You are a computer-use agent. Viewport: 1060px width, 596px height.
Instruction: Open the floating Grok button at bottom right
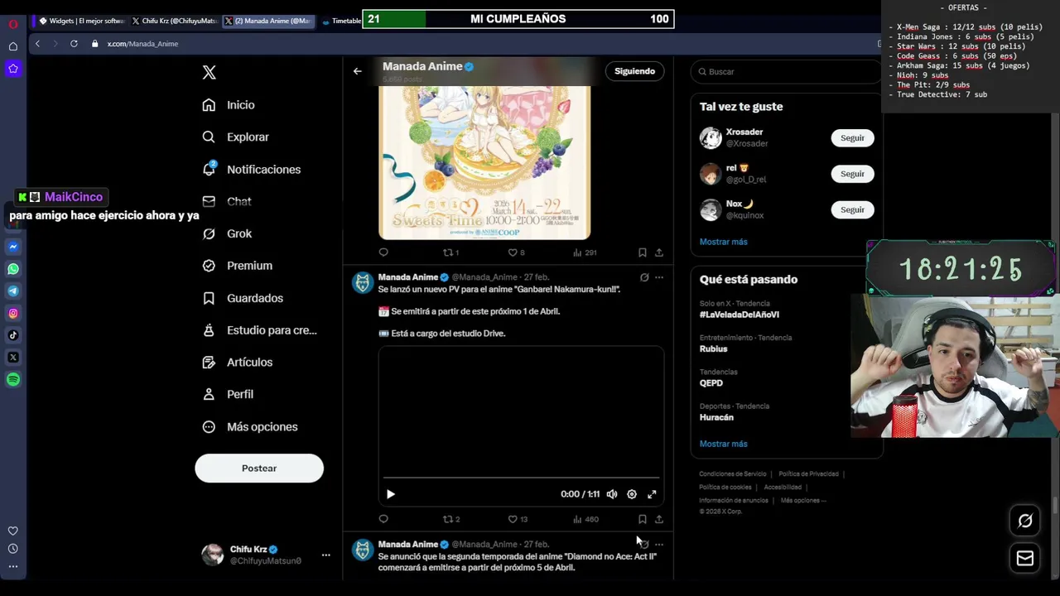pos(1025,521)
